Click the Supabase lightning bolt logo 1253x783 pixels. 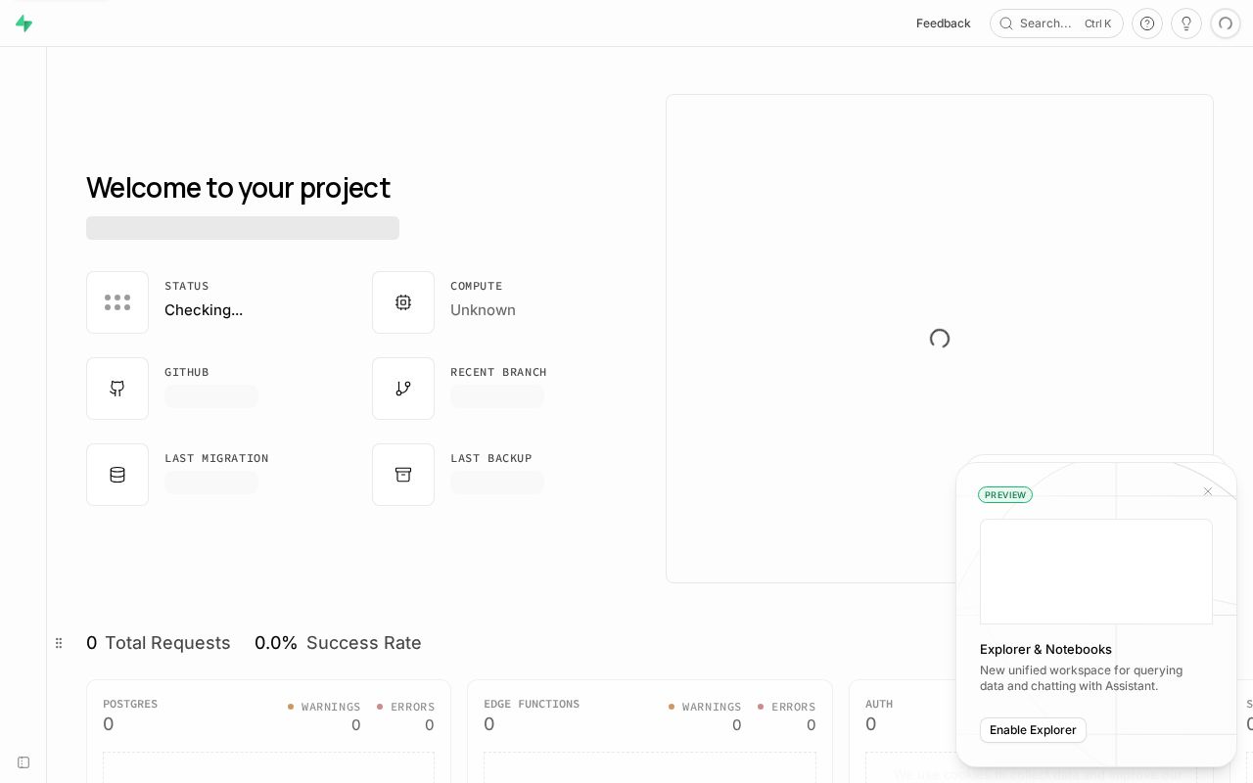click(x=24, y=23)
